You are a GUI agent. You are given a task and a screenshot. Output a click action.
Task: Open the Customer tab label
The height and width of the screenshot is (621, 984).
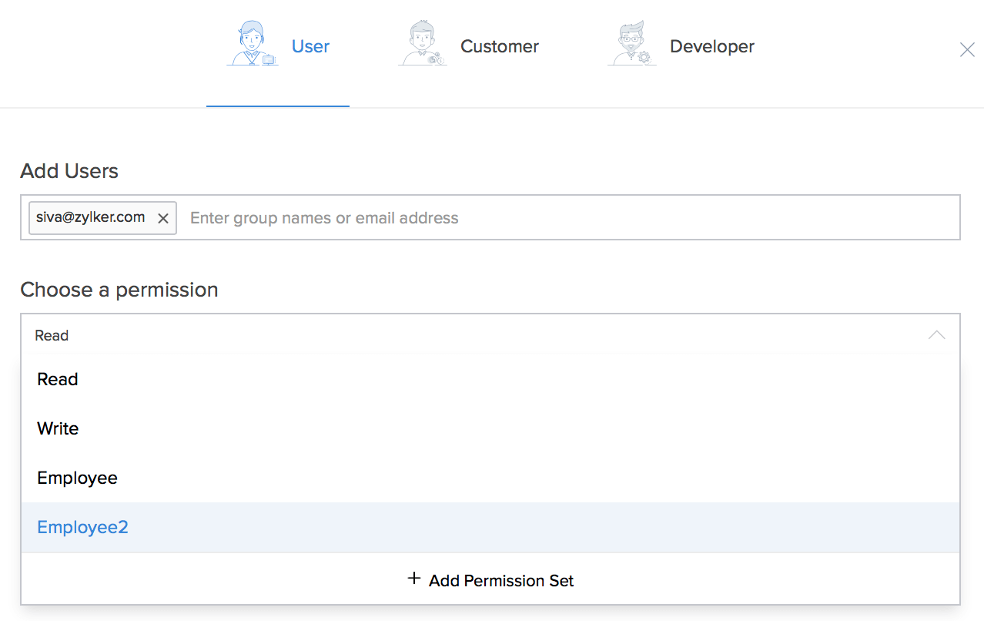(500, 46)
